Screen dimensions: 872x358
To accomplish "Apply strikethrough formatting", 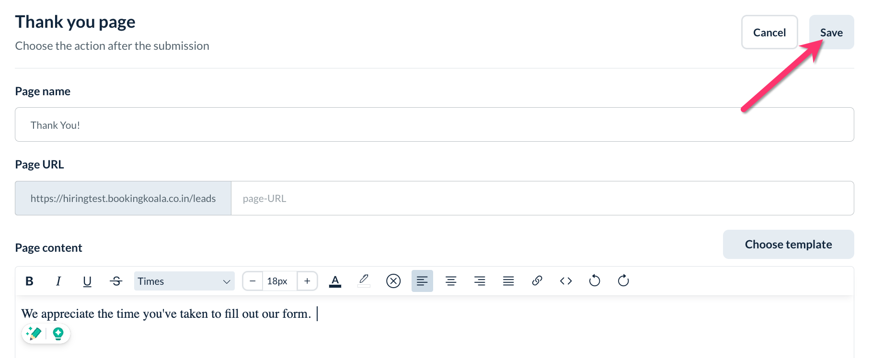I will point(116,281).
